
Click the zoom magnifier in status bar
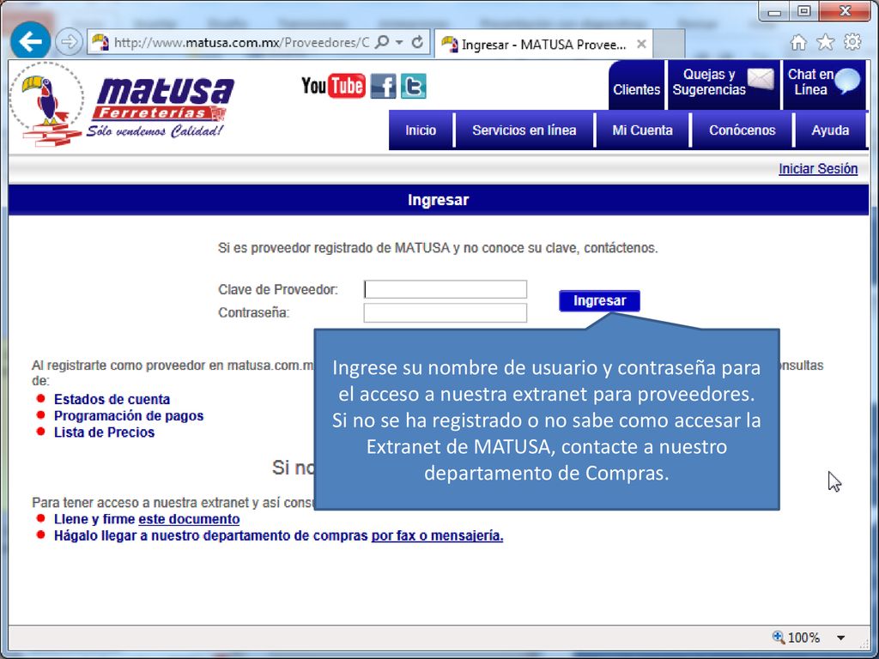[x=778, y=638]
